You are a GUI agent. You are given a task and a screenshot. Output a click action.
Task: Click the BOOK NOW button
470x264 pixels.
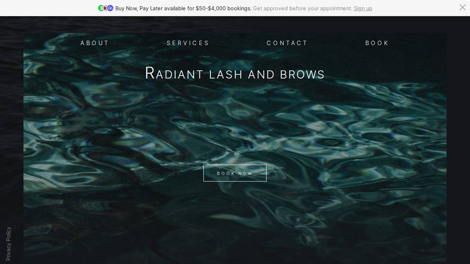(x=235, y=173)
